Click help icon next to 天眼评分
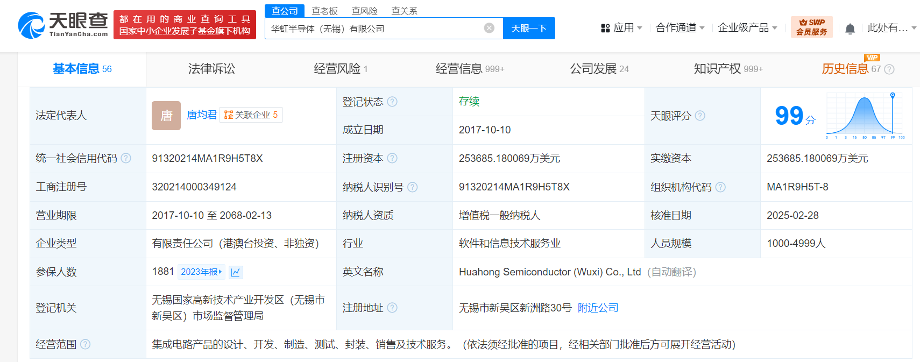The width and height of the screenshot is (920, 362). 700,116
